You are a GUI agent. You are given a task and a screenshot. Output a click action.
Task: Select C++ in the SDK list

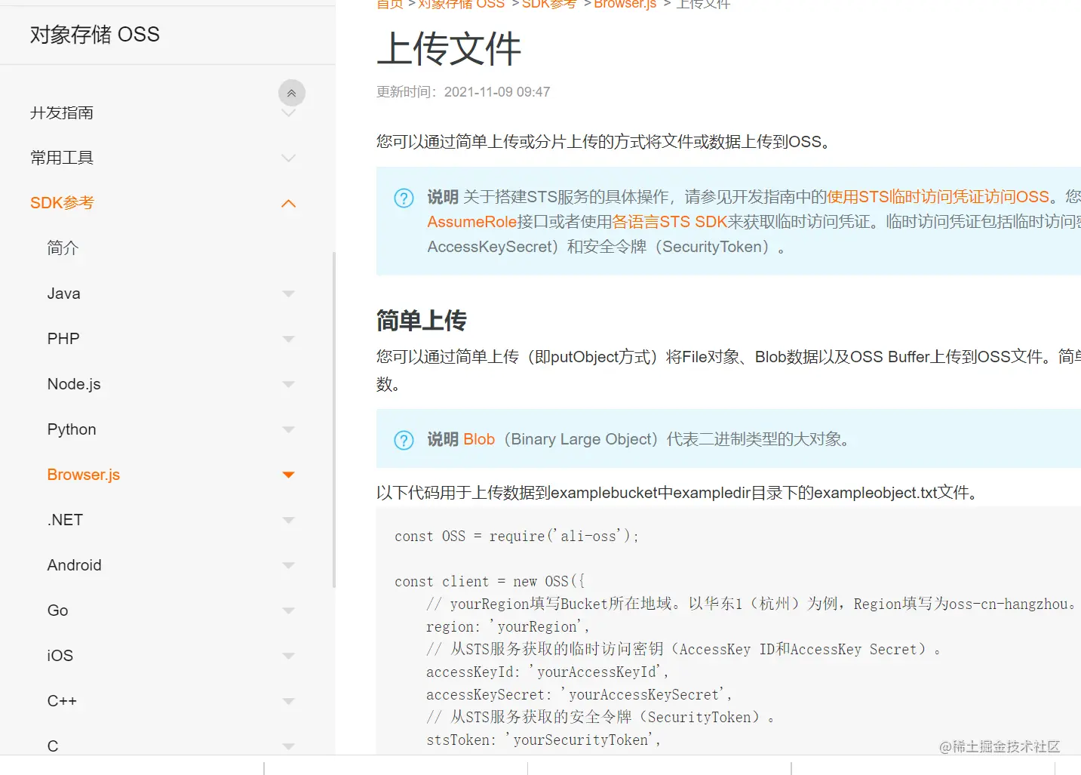pyautogui.click(x=62, y=701)
